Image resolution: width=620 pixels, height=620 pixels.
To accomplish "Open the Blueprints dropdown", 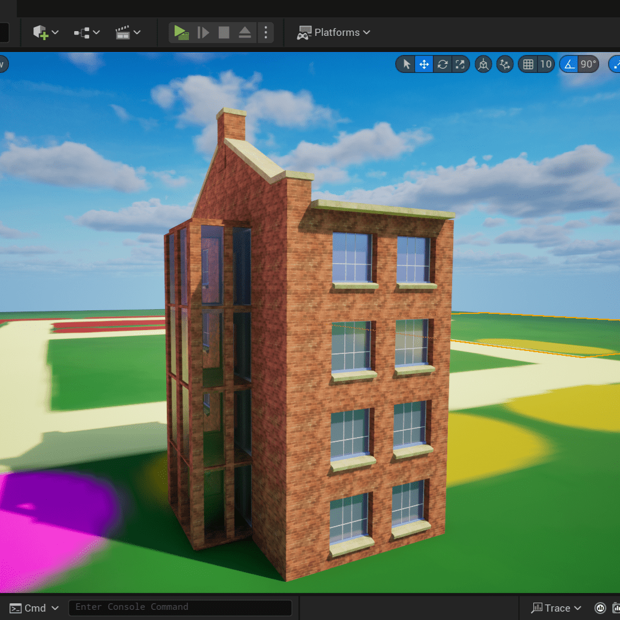I will [87, 32].
